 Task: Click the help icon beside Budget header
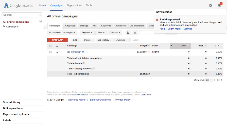tap(149, 46)
